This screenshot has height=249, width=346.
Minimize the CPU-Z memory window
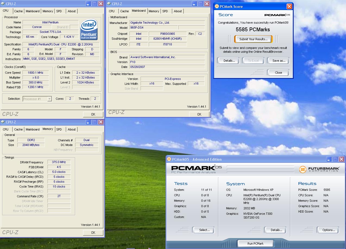pyautogui.click(x=88, y=122)
